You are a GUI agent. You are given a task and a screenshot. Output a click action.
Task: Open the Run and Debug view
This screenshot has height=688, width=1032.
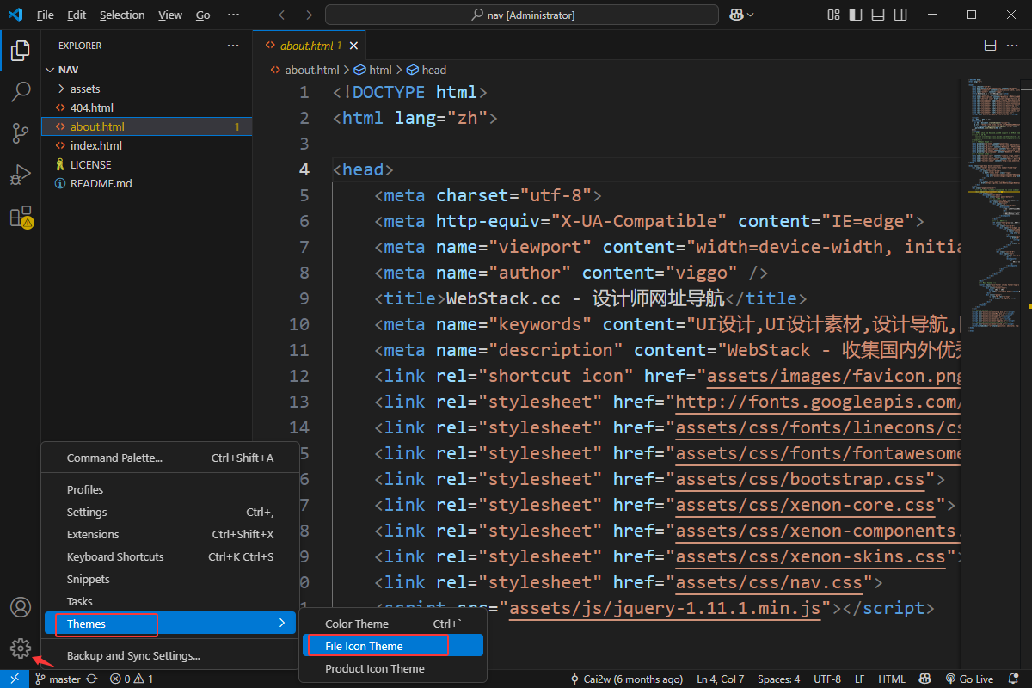pos(21,175)
